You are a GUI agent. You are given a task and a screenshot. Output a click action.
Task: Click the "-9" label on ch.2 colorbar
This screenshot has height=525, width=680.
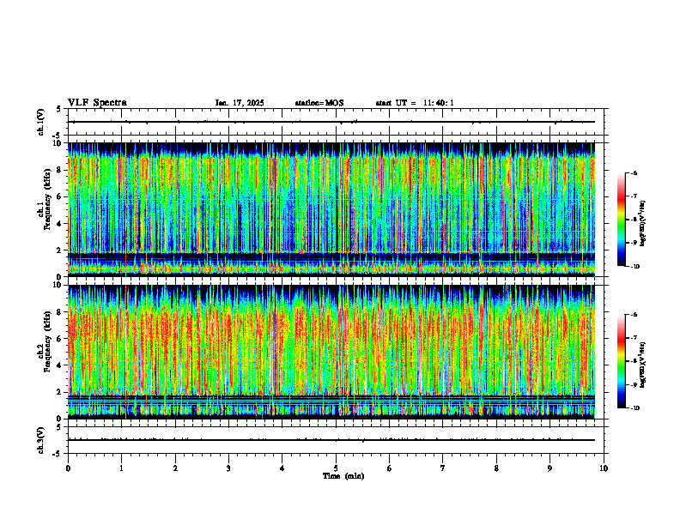point(634,384)
